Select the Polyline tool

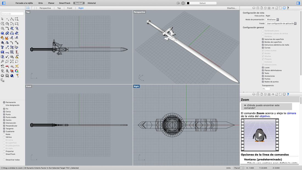click(12, 19)
